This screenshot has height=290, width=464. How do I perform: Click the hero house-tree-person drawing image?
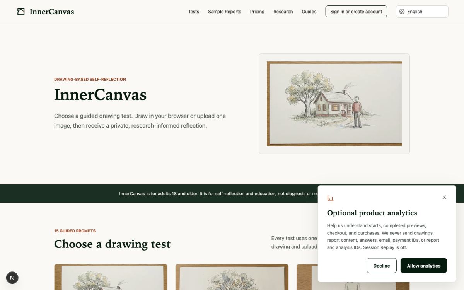pyautogui.click(x=334, y=104)
